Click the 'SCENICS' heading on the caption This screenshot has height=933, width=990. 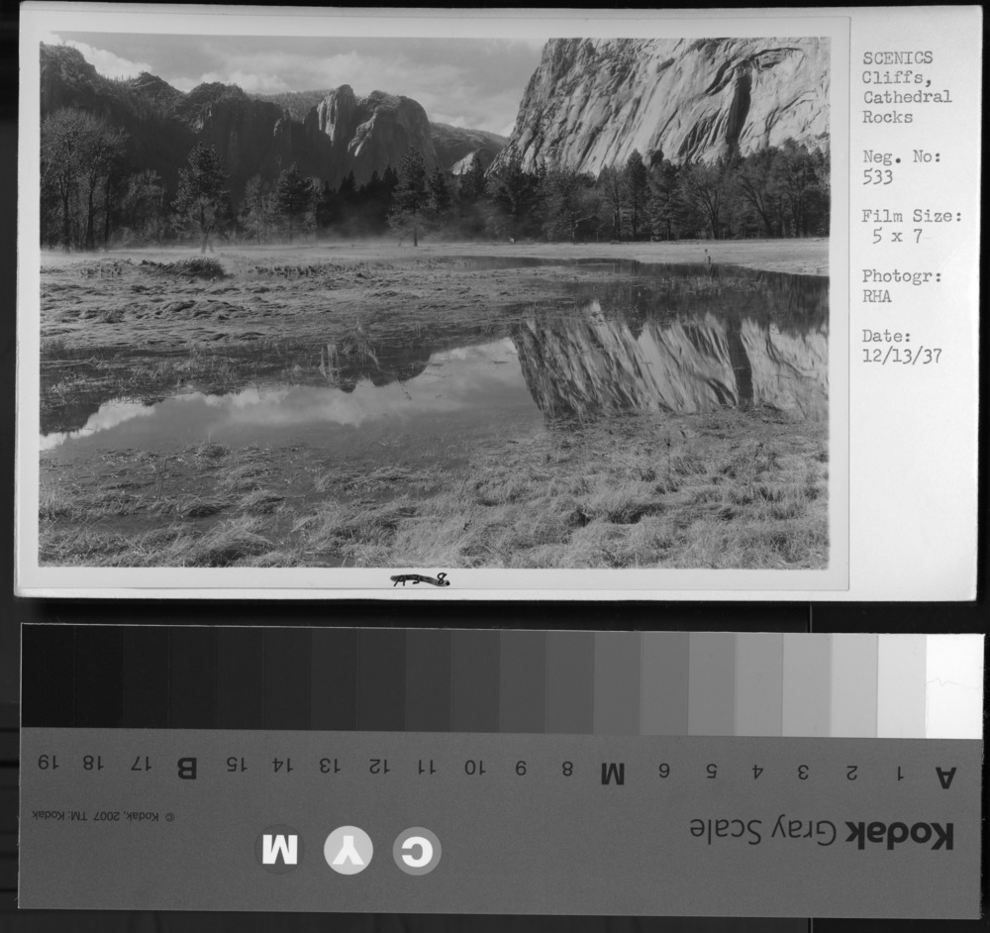(897, 57)
